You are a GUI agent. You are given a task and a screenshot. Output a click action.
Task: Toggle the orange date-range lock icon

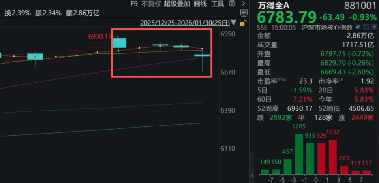point(242,23)
